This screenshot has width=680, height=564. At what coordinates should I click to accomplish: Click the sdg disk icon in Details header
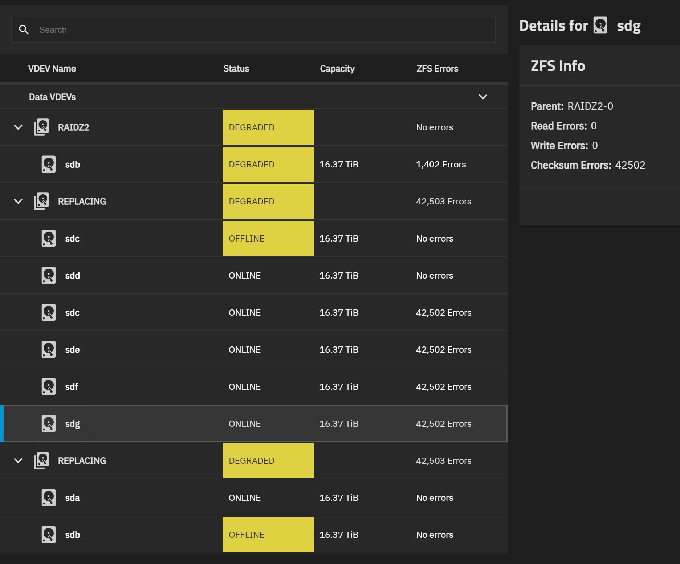(600, 25)
